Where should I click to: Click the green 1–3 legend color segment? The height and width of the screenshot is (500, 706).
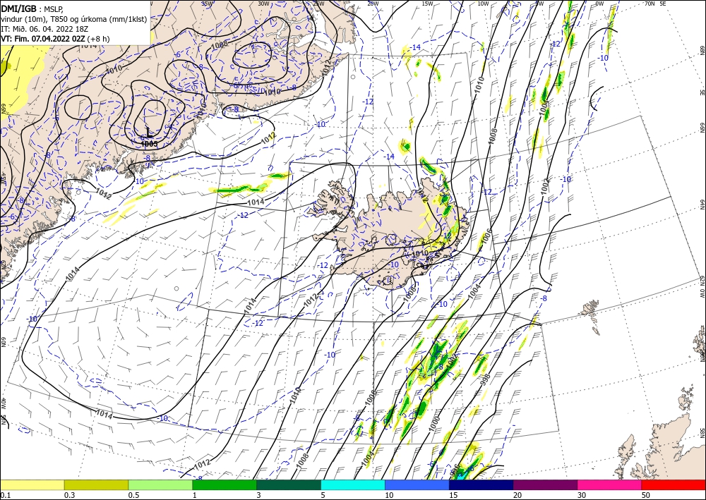click(225, 484)
